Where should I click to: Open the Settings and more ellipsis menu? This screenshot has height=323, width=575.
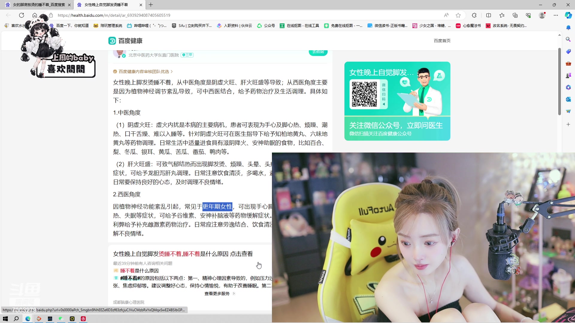pos(556,15)
